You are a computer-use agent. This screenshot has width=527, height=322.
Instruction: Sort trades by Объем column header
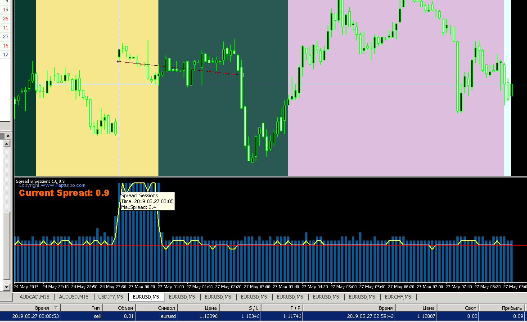click(119, 308)
